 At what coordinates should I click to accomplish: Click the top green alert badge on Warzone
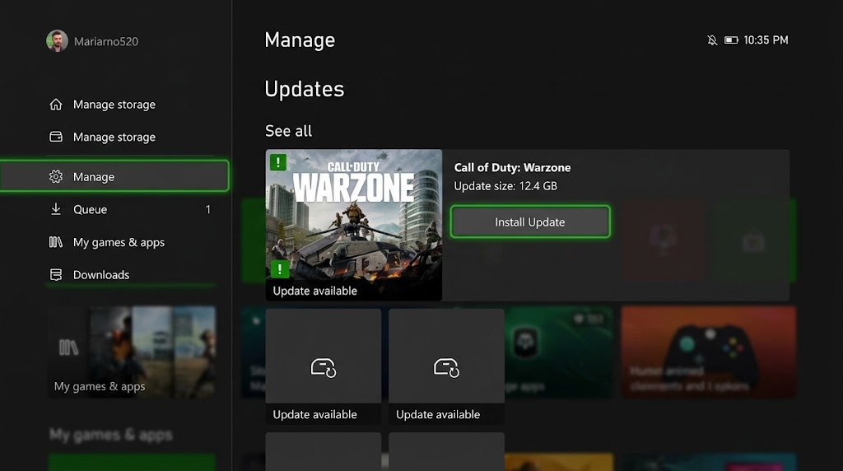pyautogui.click(x=278, y=162)
